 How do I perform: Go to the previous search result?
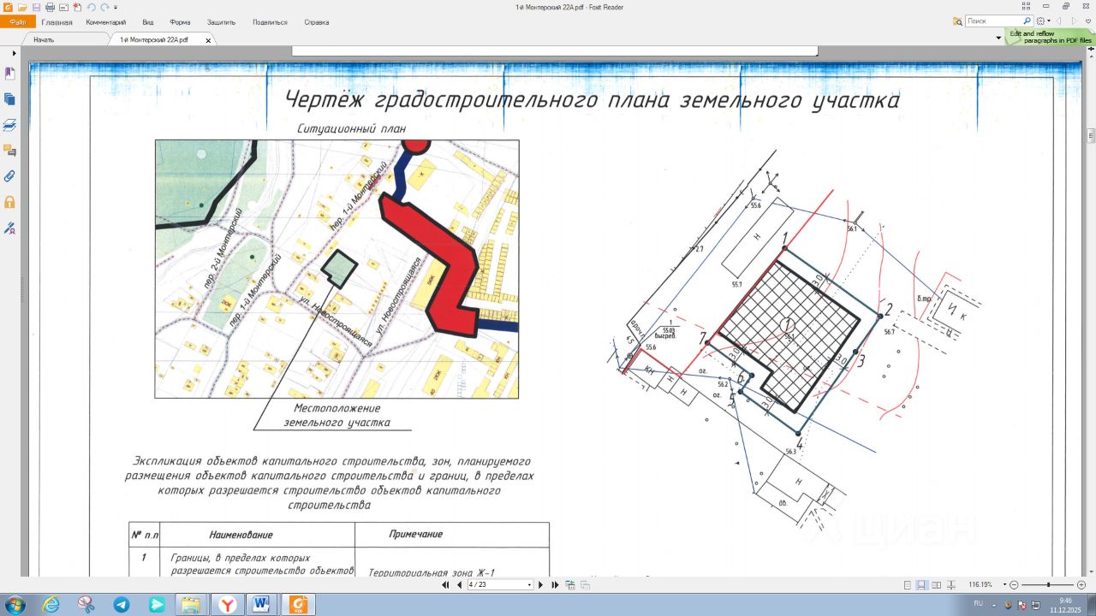click(1059, 21)
